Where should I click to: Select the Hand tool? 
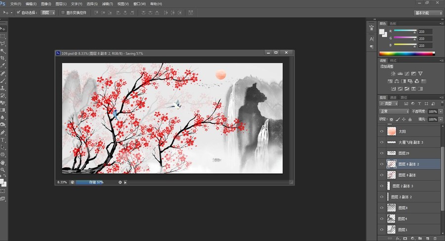pyautogui.click(x=3, y=162)
